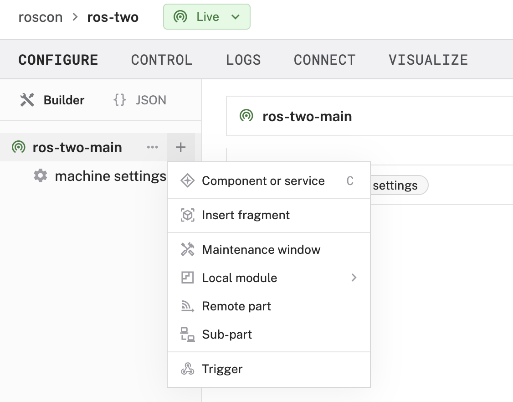
Task: Click the ros-two breadcrumb title
Action: [x=113, y=17]
